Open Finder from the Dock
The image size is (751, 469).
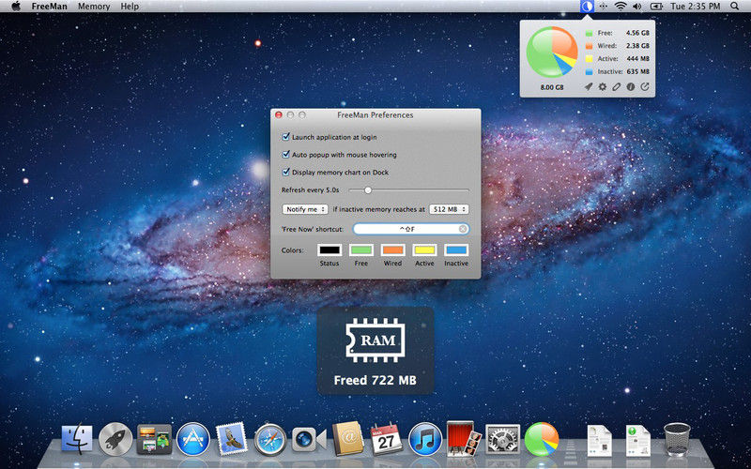pos(77,439)
